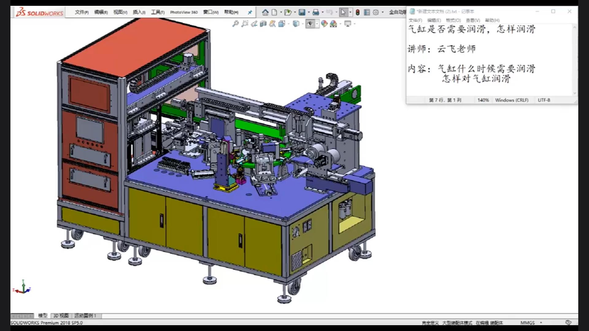Image resolution: width=589 pixels, height=331 pixels.
Task: Click the status bar tag icon
Action: (568, 322)
